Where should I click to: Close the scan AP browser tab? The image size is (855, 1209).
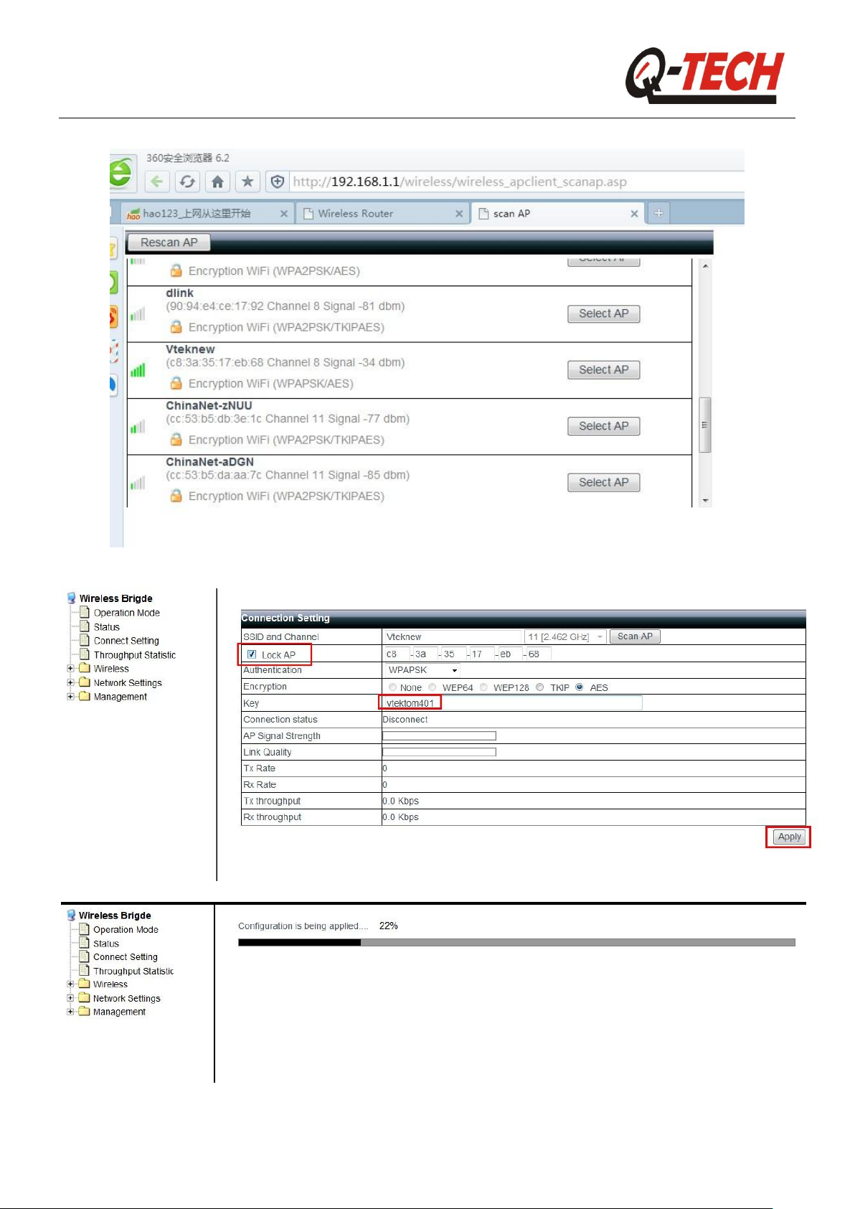pyautogui.click(x=634, y=214)
